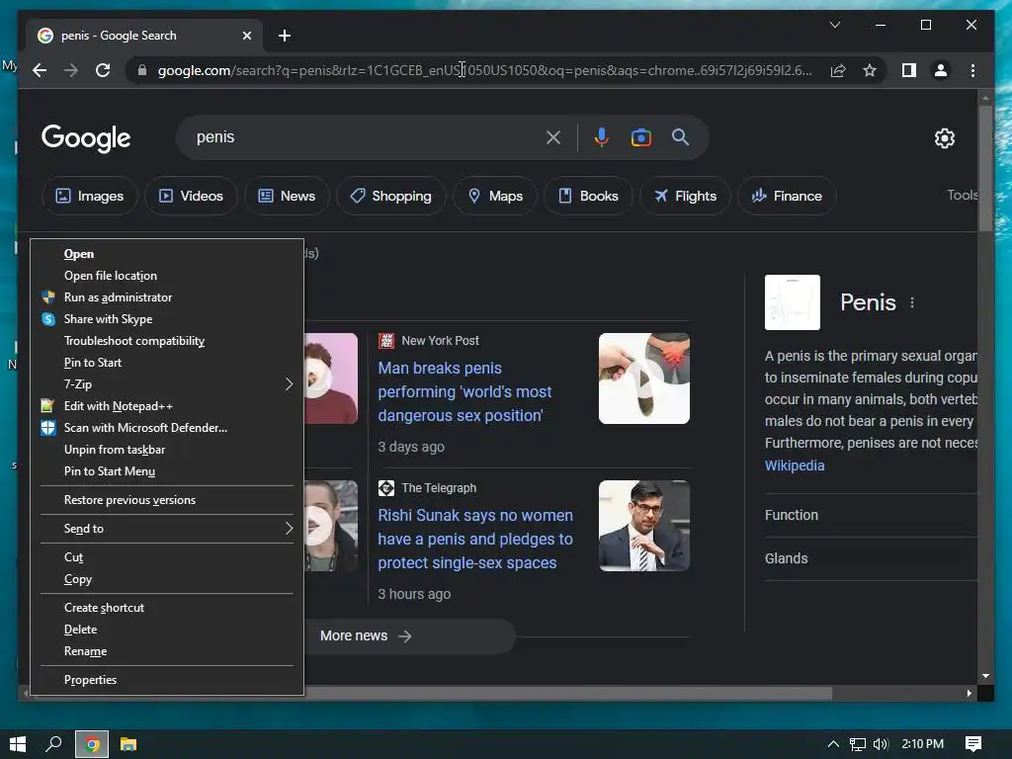The height and width of the screenshot is (759, 1012).
Task: Click the tab search dropdown chevron
Action: point(834,25)
